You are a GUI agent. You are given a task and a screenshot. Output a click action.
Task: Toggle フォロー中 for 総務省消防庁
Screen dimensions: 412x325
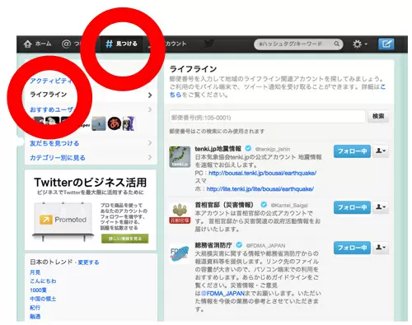[352, 248]
